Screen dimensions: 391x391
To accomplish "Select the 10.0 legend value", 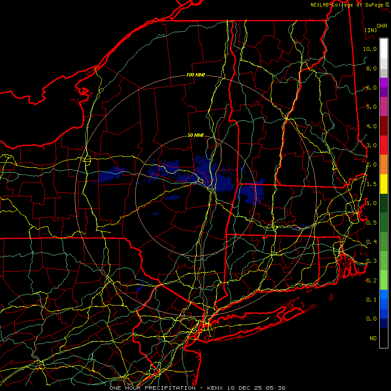I will pos(370,49).
